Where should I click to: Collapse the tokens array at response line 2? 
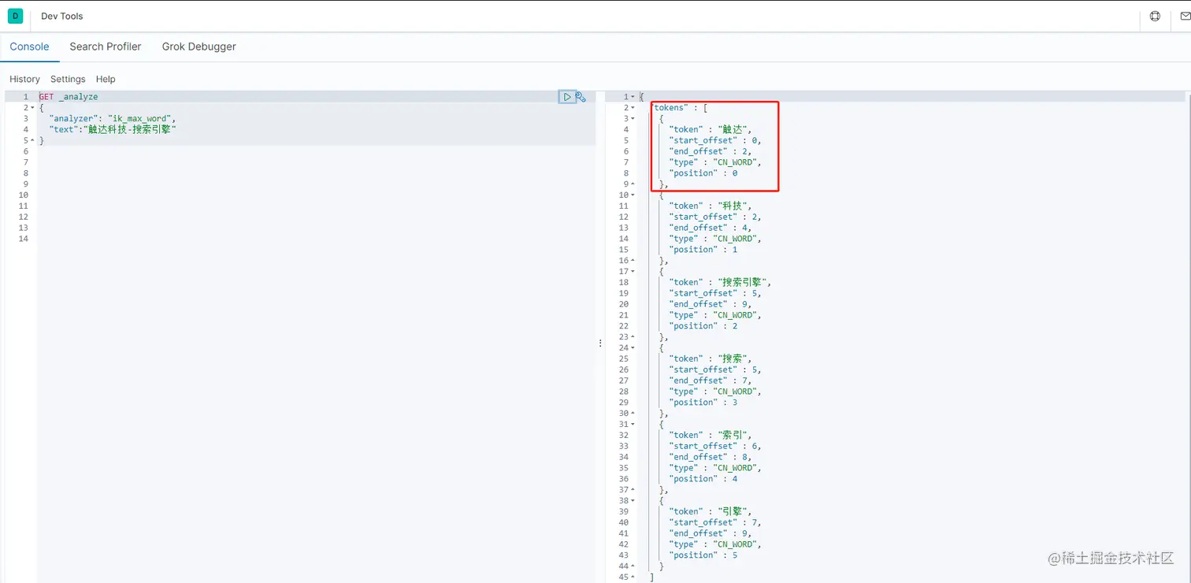633,108
